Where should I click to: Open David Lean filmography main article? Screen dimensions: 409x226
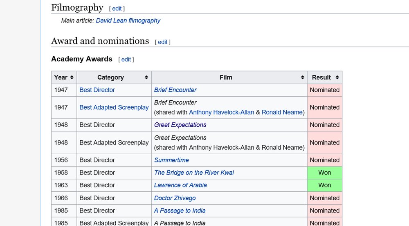coord(128,20)
